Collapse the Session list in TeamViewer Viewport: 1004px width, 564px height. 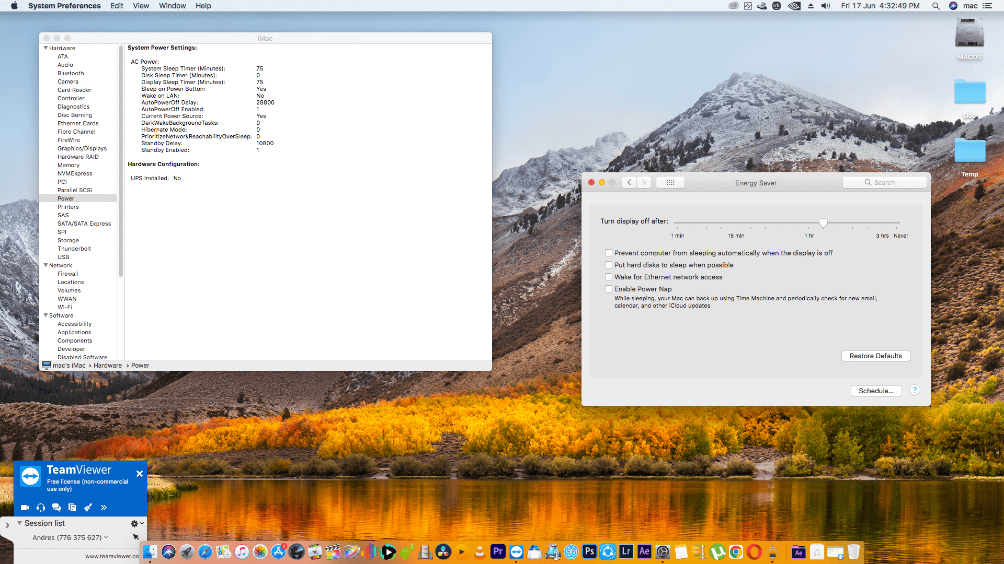[19, 523]
